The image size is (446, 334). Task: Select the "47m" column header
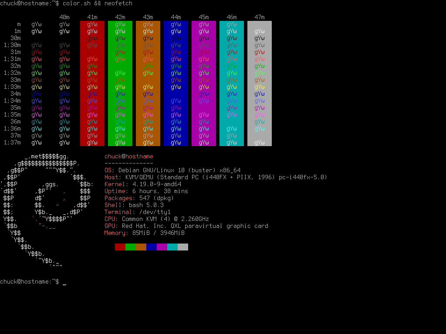(x=260, y=17)
